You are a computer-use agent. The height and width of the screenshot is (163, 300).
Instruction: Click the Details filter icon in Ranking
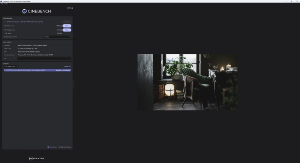[x=70, y=66]
